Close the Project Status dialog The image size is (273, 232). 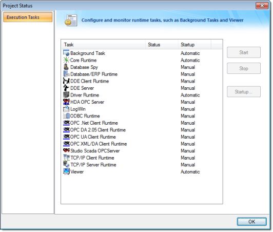point(262,6)
